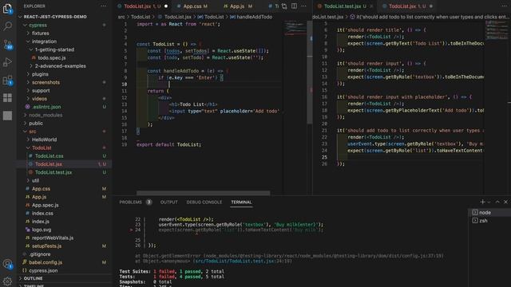Screen dimensions: 511x287
Task: Click src in the left breadcrumb
Action: [x=121, y=17]
